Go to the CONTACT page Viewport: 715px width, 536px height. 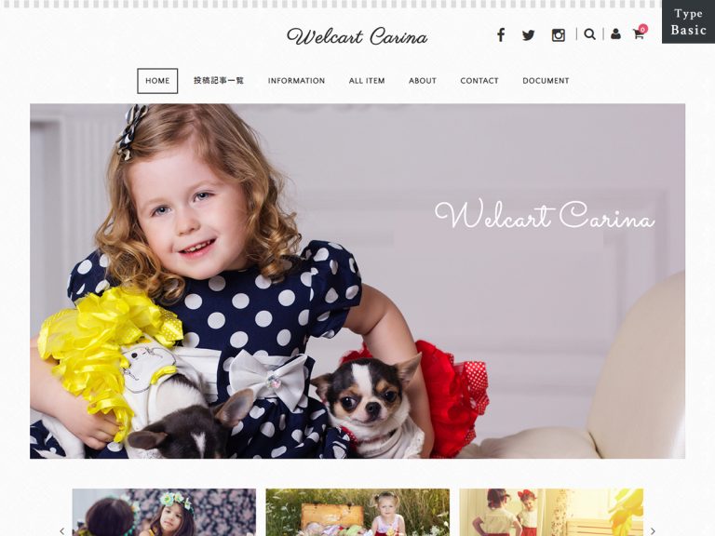pos(479,81)
